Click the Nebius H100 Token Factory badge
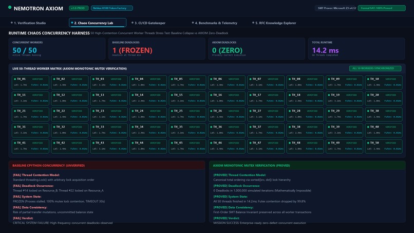This screenshot has height=233, width=414. 111,8
